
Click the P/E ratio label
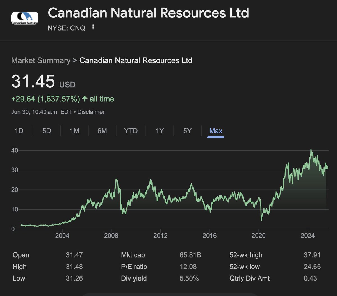pyautogui.click(x=134, y=267)
